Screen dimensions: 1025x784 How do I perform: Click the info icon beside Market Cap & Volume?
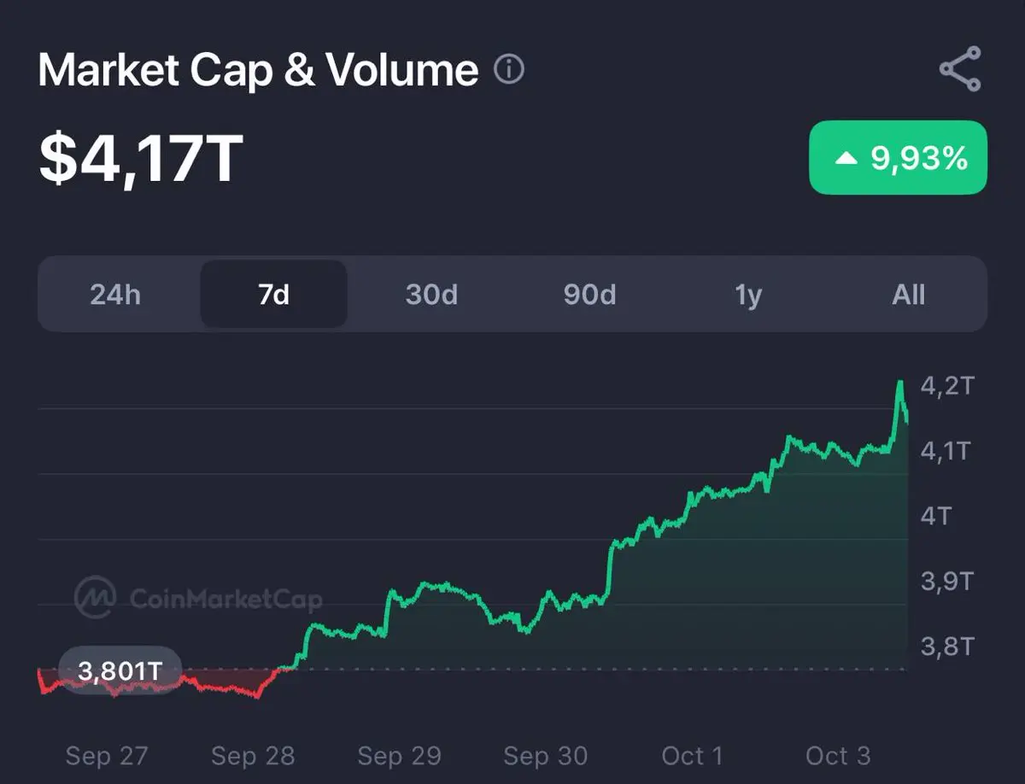point(509,68)
